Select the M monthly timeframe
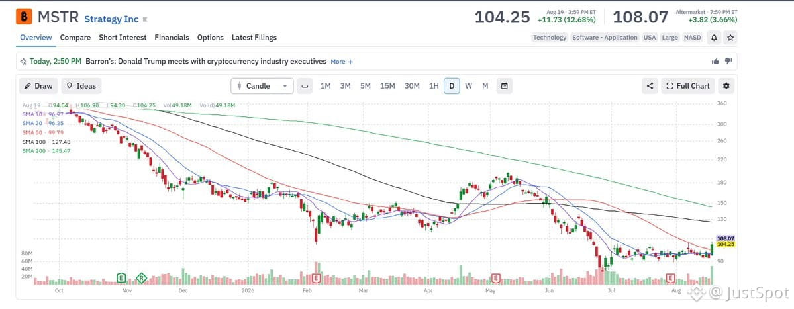 [x=485, y=86]
